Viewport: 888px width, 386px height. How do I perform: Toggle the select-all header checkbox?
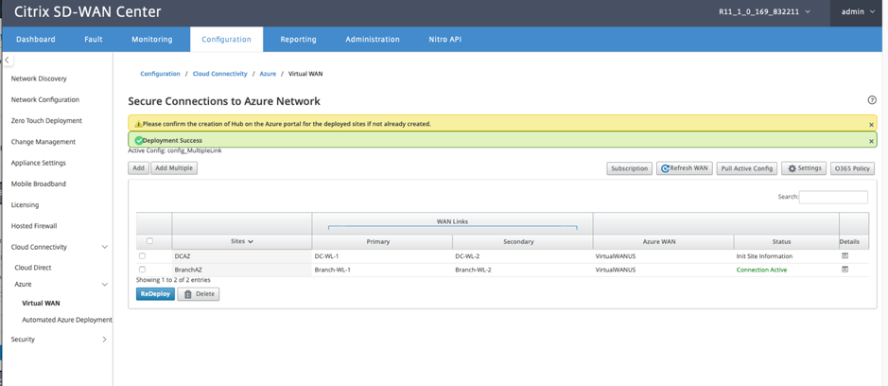(x=150, y=241)
